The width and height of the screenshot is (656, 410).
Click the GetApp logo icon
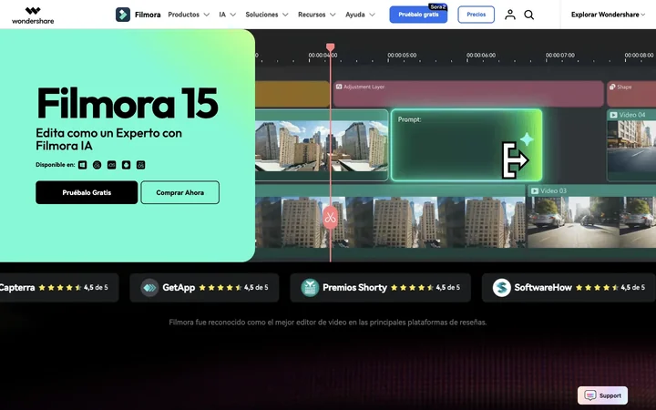tap(149, 287)
